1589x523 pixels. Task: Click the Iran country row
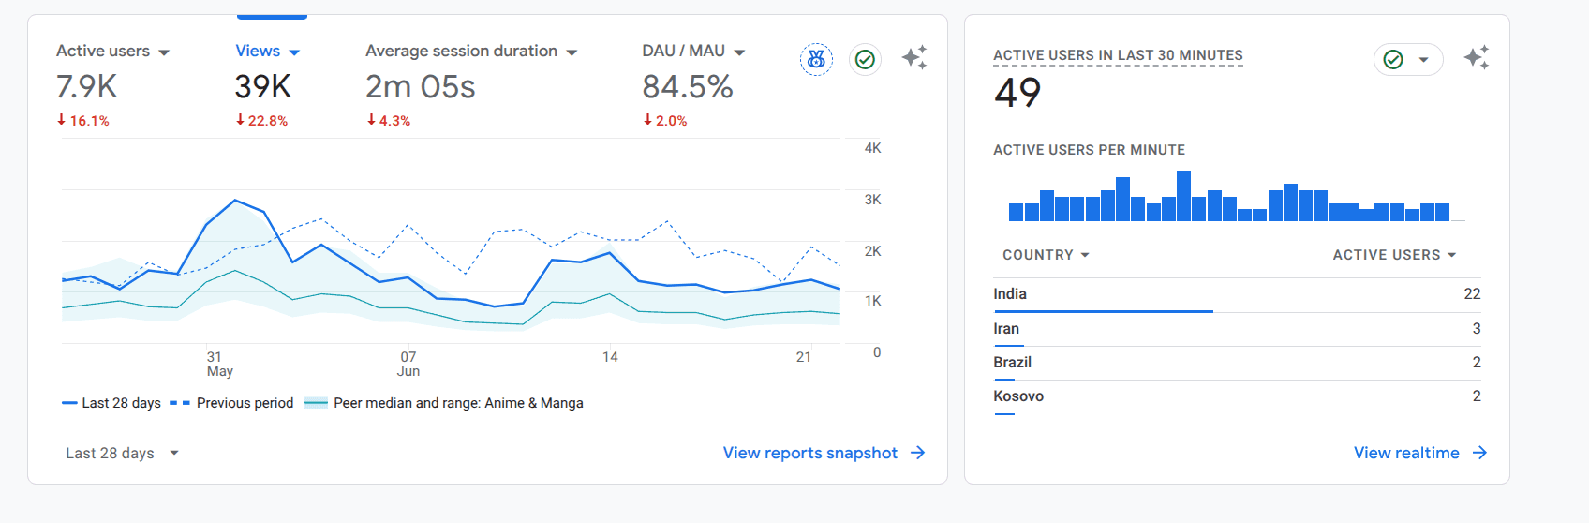(x=1237, y=329)
